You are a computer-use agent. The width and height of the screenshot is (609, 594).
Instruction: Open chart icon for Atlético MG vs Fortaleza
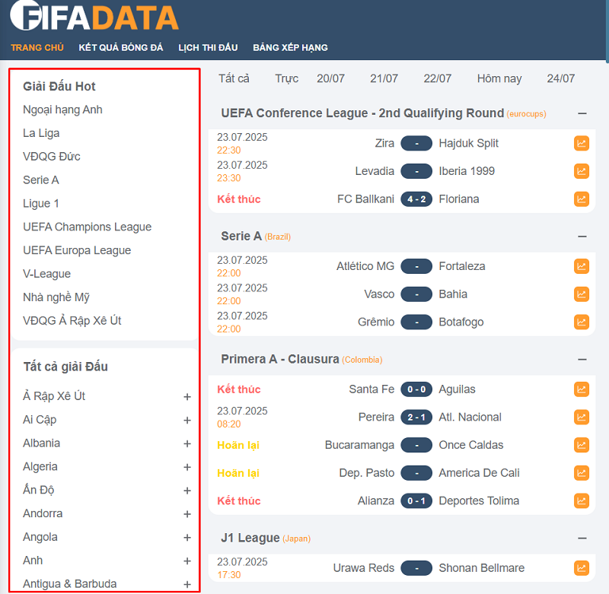pos(581,266)
